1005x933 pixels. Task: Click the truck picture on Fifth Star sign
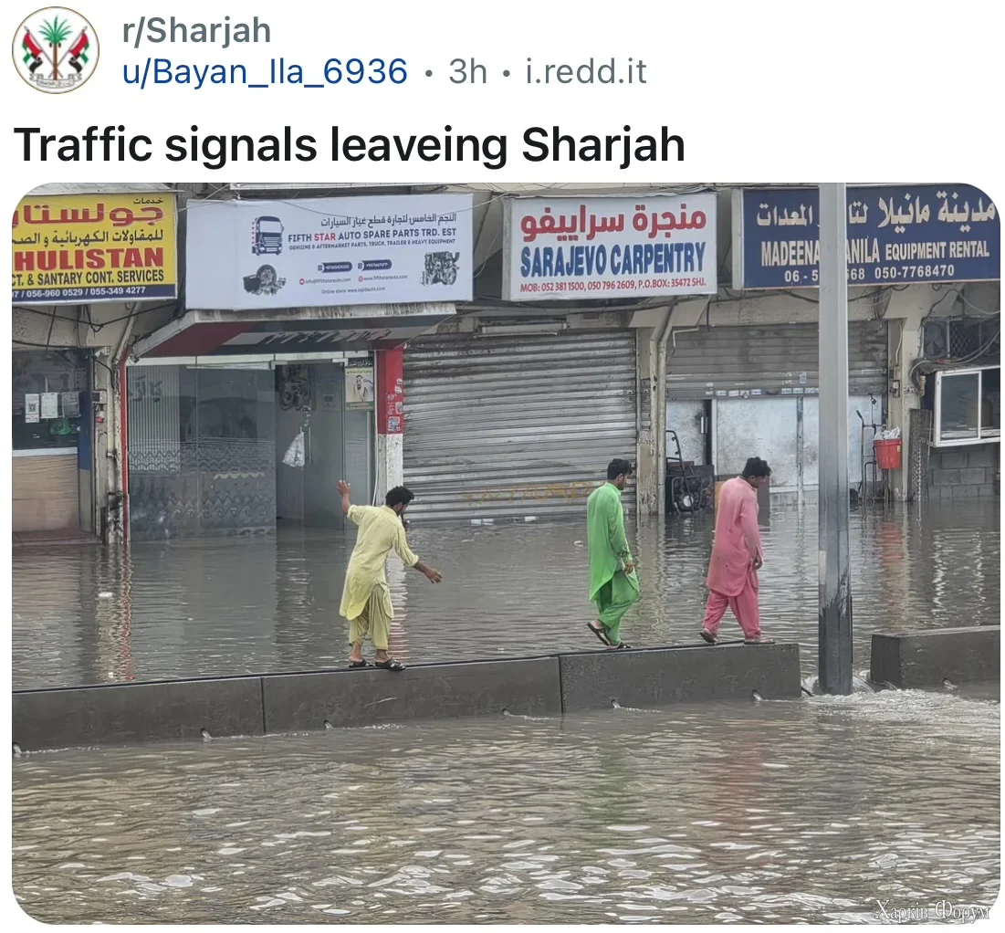point(268,236)
